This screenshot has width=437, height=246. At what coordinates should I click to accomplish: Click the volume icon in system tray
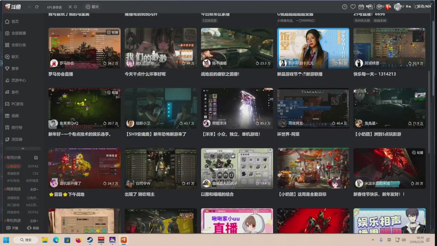click(x=404, y=240)
